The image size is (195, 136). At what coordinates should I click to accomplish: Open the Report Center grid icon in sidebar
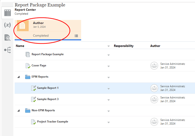[7, 13]
